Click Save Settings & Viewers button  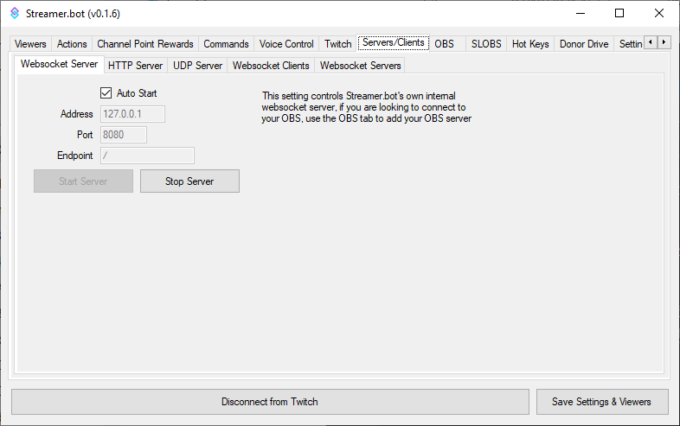[601, 402]
